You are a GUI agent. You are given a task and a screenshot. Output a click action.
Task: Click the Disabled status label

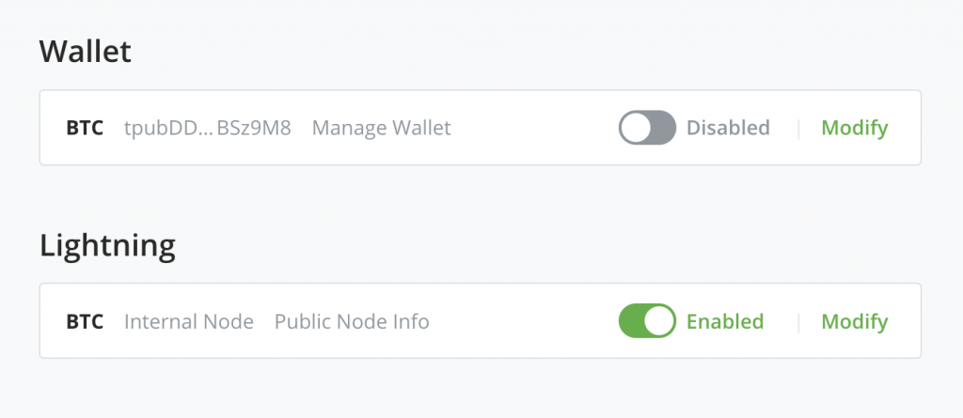pyautogui.click(x=728, y=128)
